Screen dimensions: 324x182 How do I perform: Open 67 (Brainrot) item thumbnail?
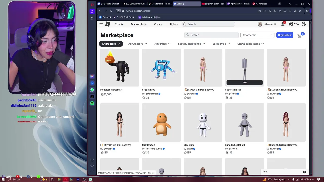[161, 67]
